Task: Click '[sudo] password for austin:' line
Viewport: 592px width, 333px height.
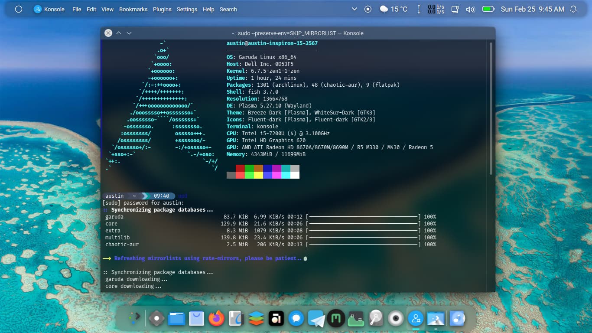Action: [x=143, y=203]
